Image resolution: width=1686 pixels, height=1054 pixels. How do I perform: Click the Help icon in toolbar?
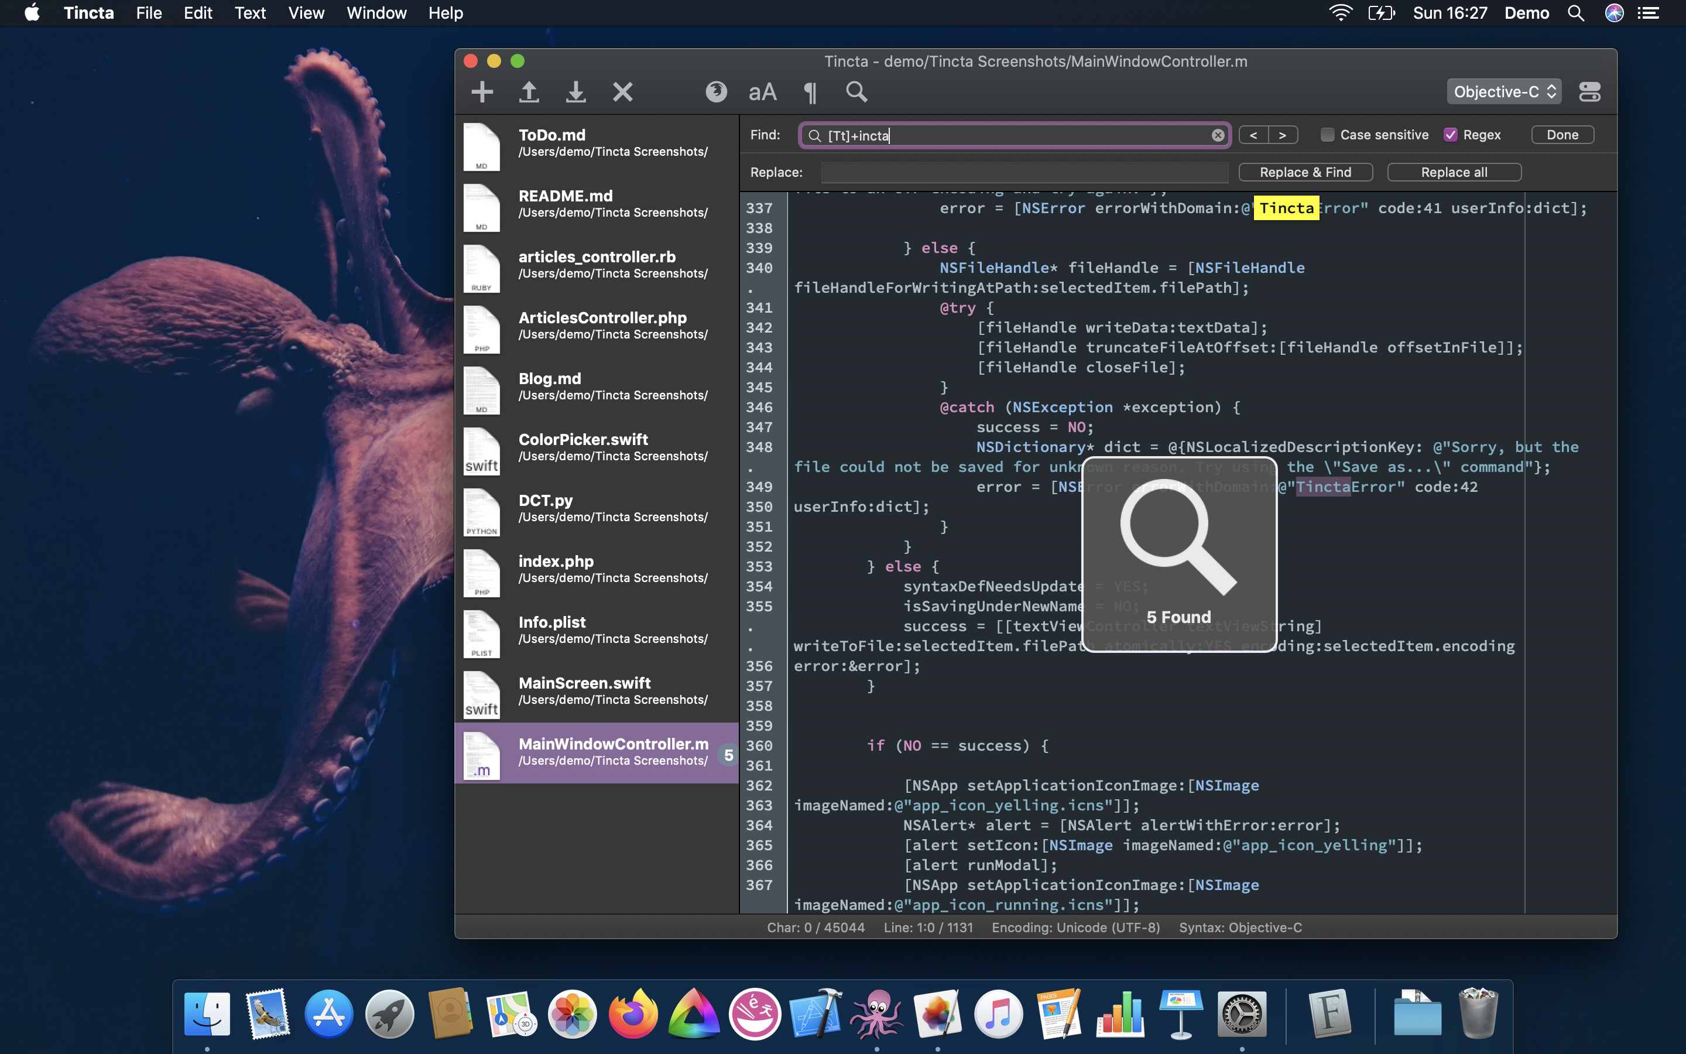point(715,93)
